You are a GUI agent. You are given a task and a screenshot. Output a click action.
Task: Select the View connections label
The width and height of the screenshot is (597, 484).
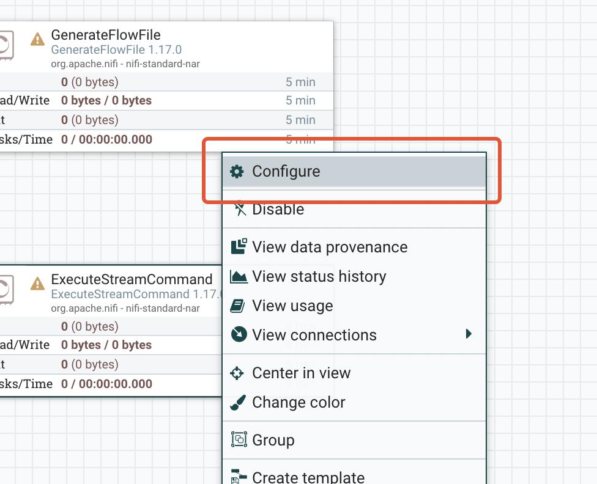coord(314,335)
